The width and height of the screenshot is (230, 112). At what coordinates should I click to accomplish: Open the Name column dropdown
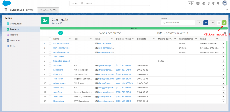pyautogui.click(x=70, y=39)
